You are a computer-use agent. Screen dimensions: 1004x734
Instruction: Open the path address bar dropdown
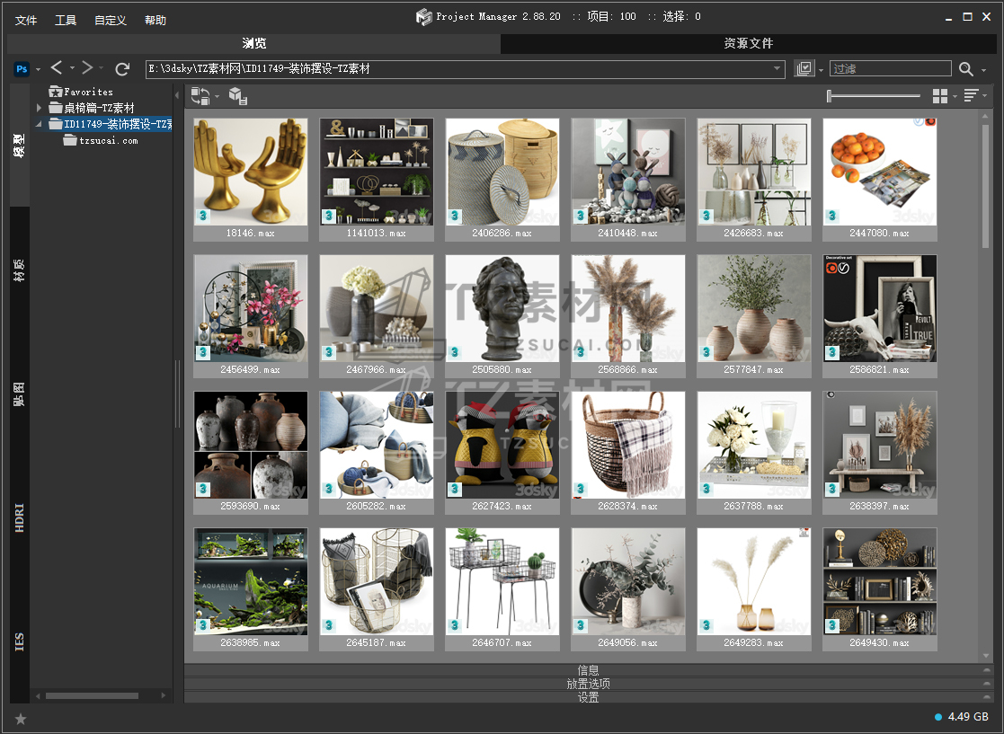tap(777, 69)
